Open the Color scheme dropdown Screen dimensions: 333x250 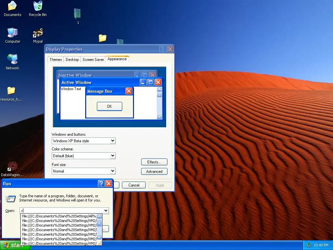[x=113, y=156]
